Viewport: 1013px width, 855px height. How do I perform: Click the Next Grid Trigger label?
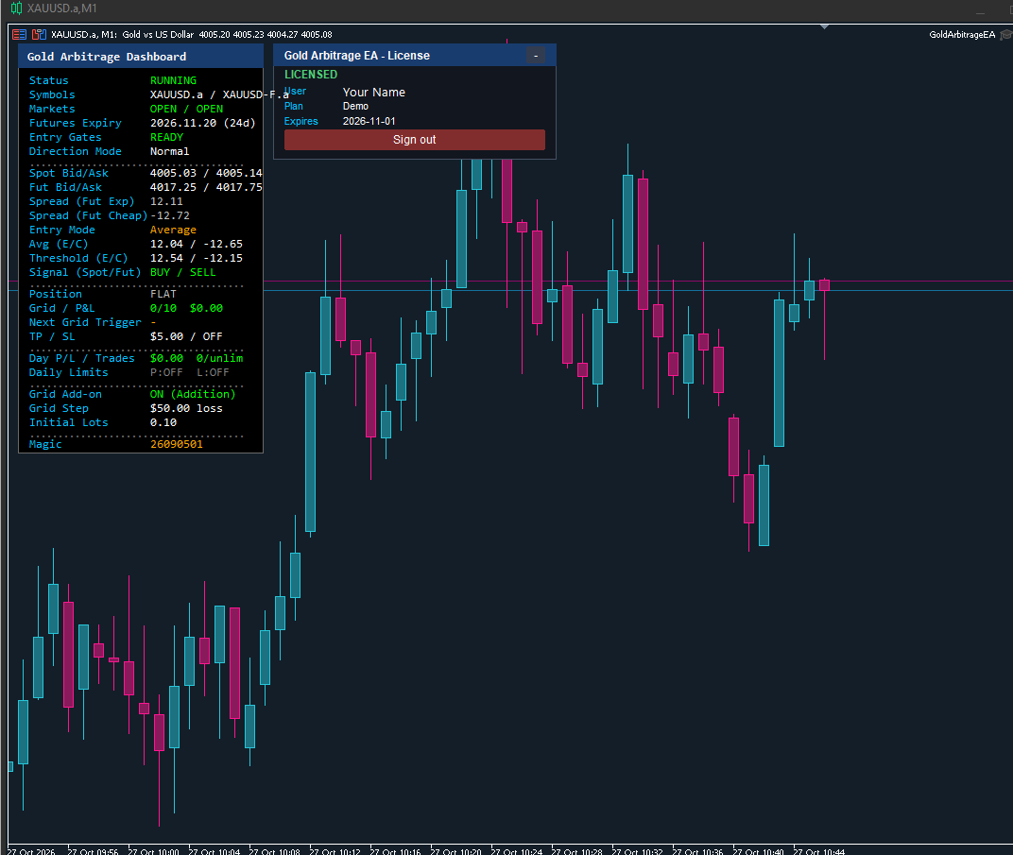[x=85, y=322]
